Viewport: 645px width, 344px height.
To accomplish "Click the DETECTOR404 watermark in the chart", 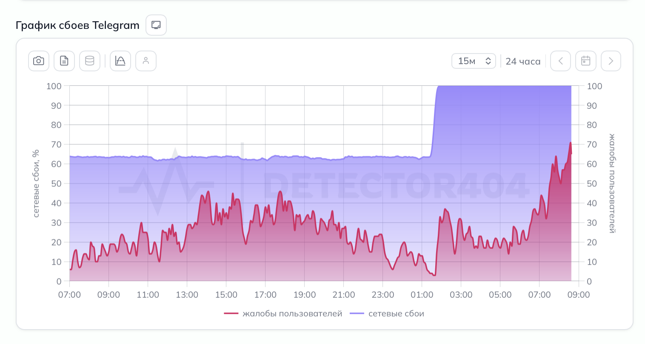I will (x=396, y=186).
